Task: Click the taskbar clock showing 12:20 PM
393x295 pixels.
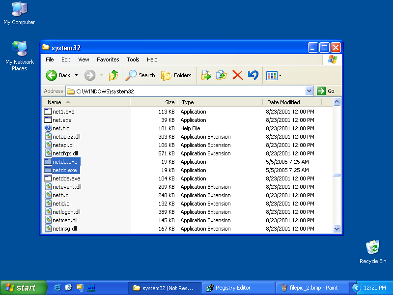Action: 375,288
